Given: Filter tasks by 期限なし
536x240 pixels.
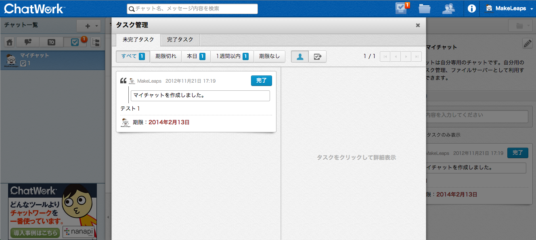Looking at the screenshot, I should click(269, 56).
